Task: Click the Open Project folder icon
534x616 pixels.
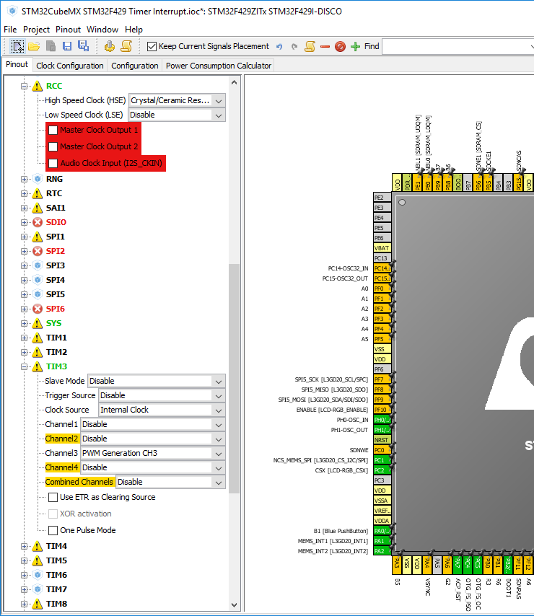Action: pyautogui.click(x=34, y=46)
